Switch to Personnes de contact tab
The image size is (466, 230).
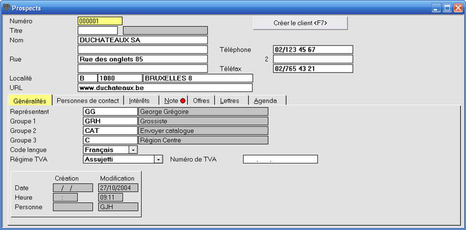pos(88,101)
